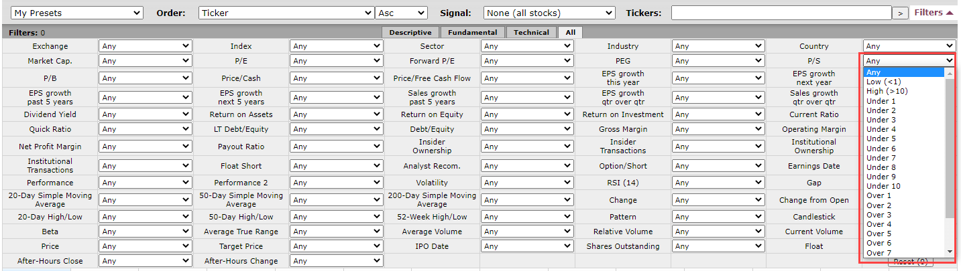Open the My Presets dropdown
This screenshot has width=961, height=271.
pyautogui.click(x=77, y=13)
